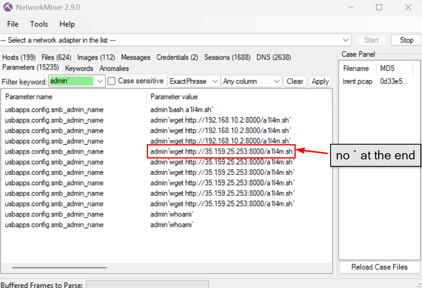Select trent.pcap in the Case Panel

click(358, 81)
